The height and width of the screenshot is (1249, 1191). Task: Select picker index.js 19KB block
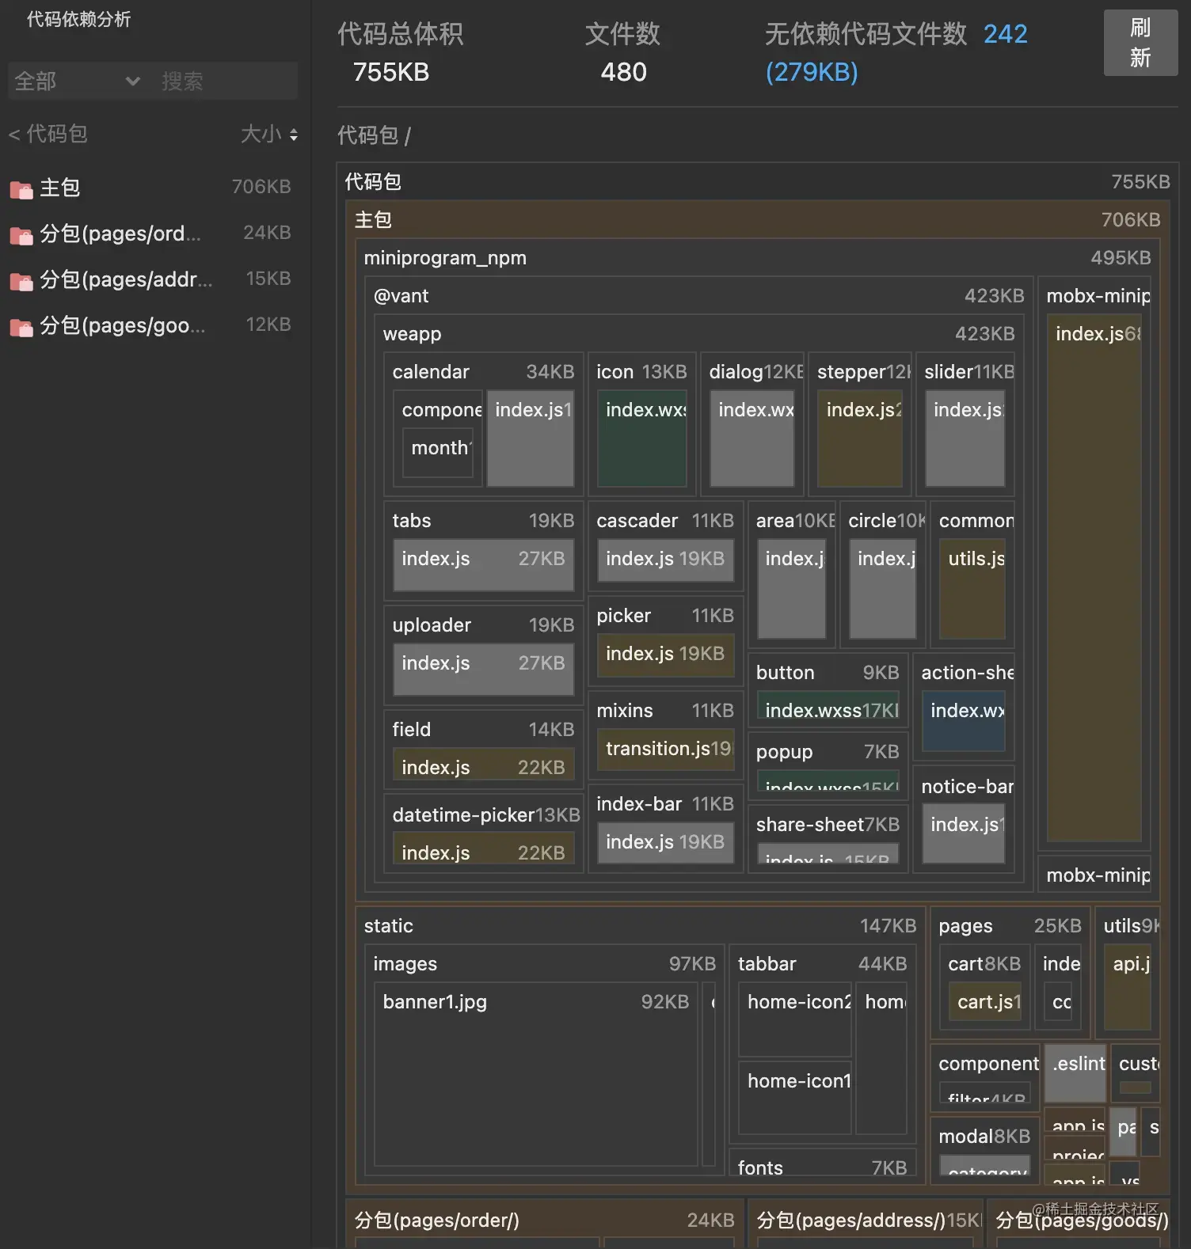[x=665, y=655]
